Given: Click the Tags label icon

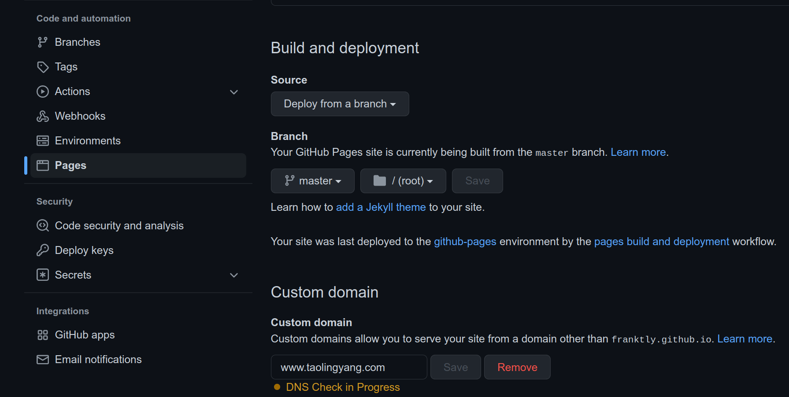Looking at the screenshot, I should click(42, 67).
